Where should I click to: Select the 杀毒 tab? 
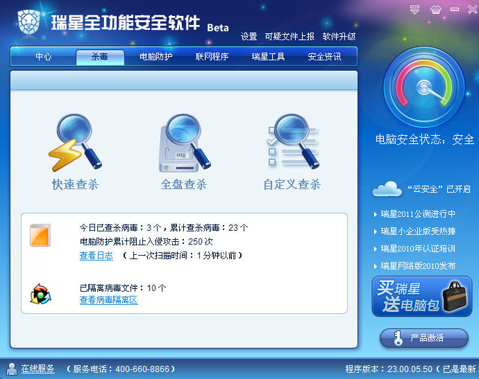tap(100, 57)
